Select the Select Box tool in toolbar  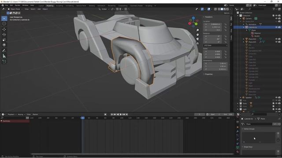coord(4,18)
